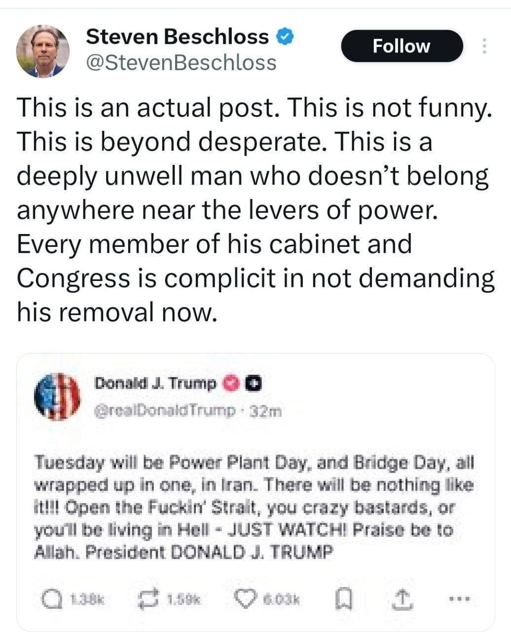511x632 pixels.
Task: Click the Donald J. Trump name in quoted post
Action: click(x=155, y=383)
